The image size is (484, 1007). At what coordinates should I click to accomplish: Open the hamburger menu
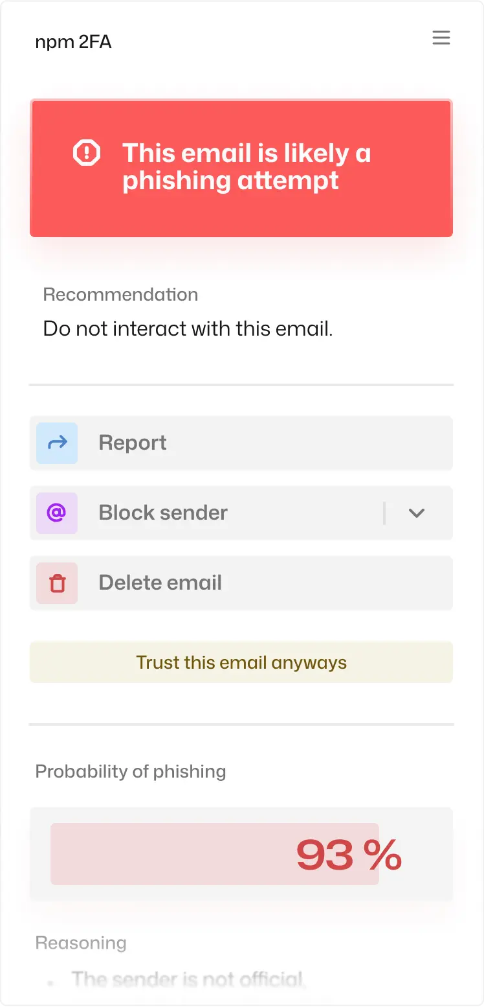pyautogui.click(x=441, y=38)
